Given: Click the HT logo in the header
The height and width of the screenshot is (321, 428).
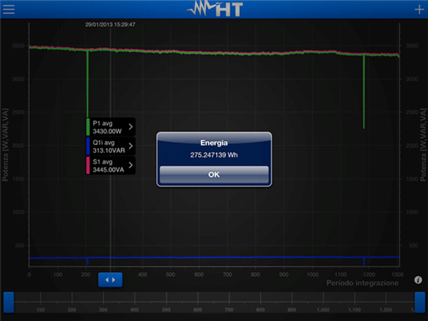Looking at the screenshot, I should [x=214, y=10].
